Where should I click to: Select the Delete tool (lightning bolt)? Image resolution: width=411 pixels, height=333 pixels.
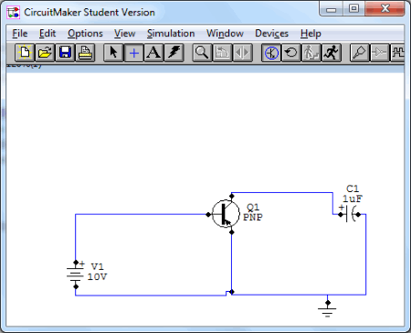click(x=174, y=53)
